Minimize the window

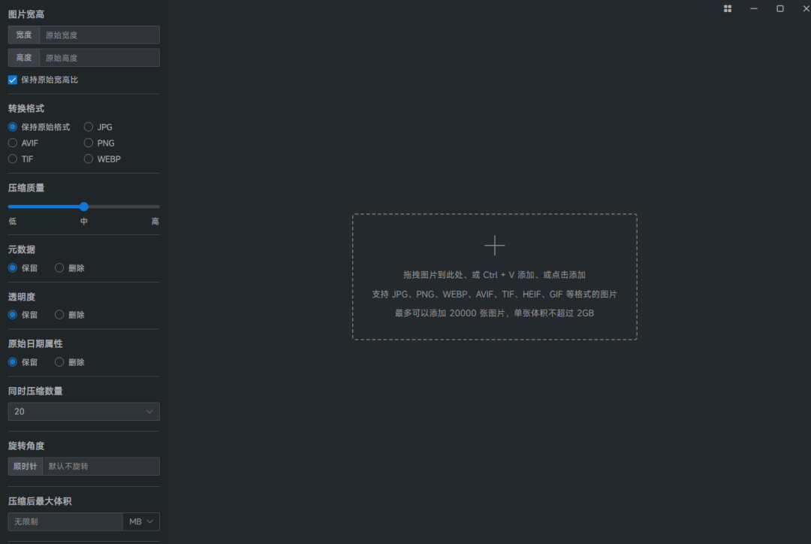coord(754,9)
